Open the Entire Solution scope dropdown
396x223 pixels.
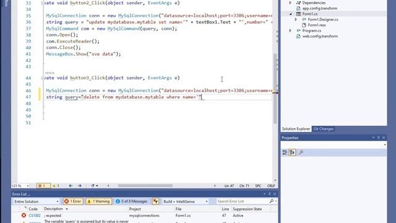coord(37,201)
